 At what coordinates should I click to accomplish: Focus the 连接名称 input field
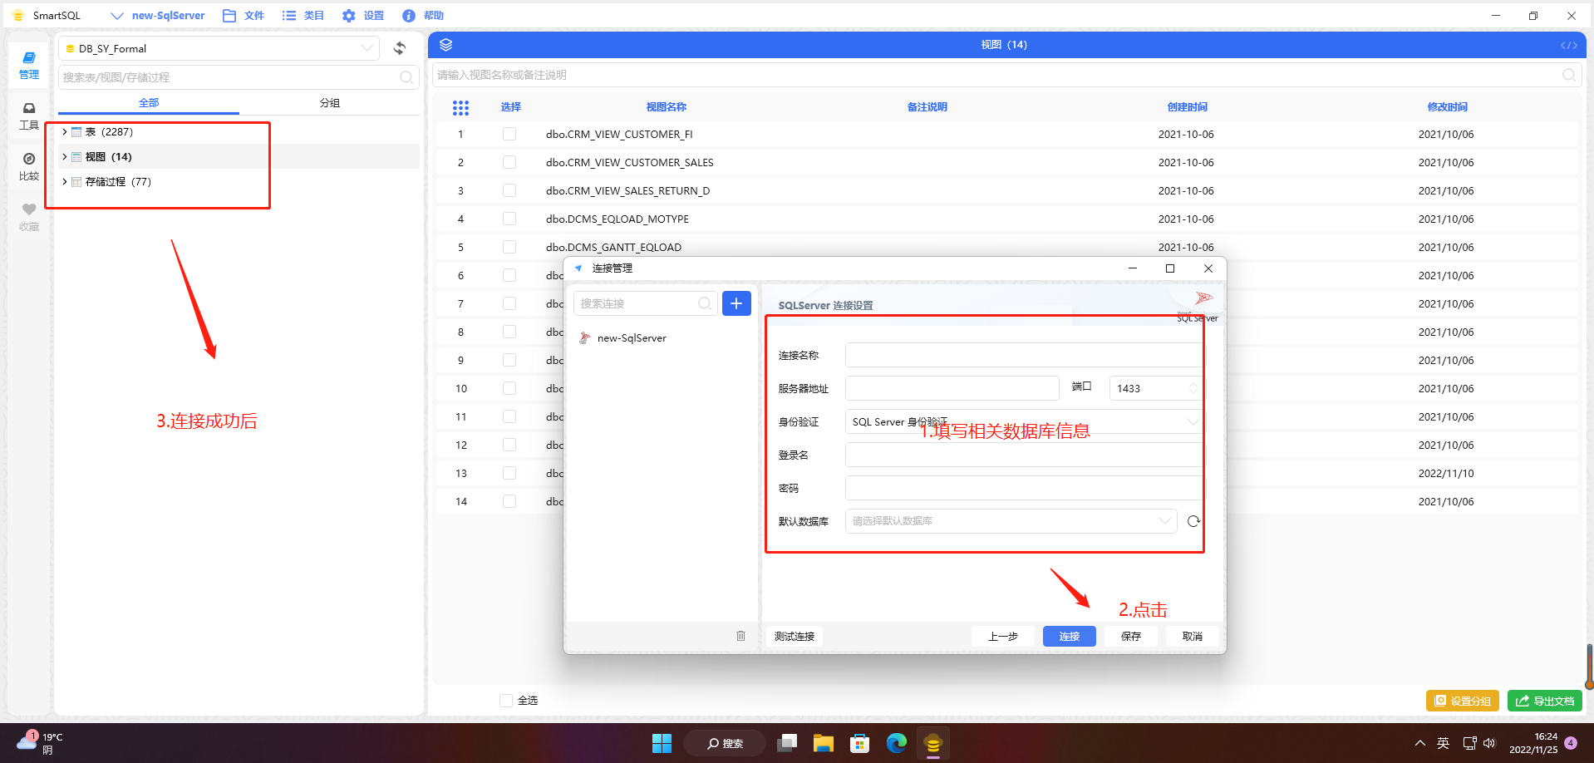pos(1024,355)
